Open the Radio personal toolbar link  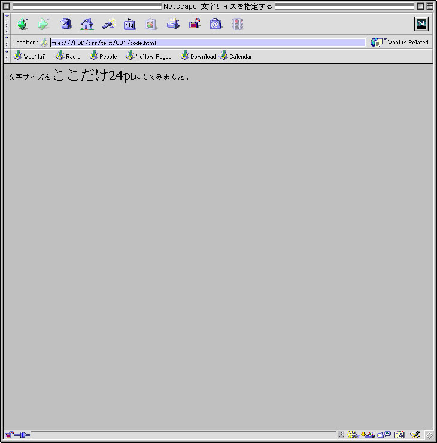[x=68, y=56]
